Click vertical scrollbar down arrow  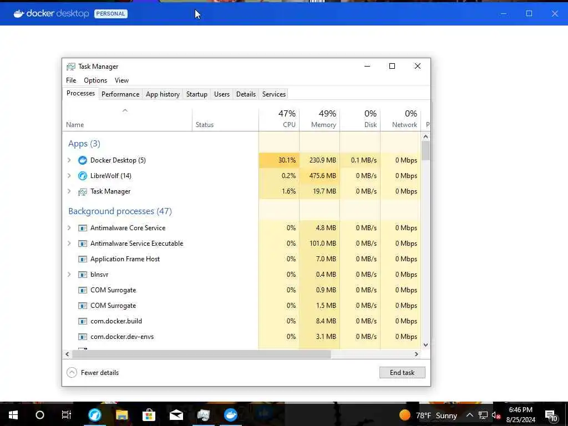pos(425,345)
